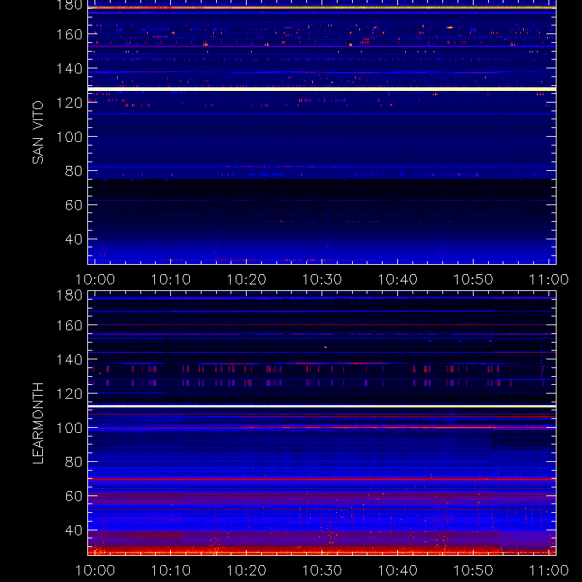Click 10:40 time label below San Vito plot
This screenshot has height=582, width=582.
(397, 279)
